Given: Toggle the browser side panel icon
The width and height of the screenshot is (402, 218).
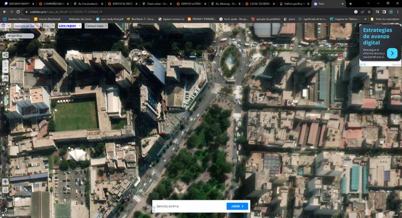Looking at the screenshot, I should (x=384, y=12).
